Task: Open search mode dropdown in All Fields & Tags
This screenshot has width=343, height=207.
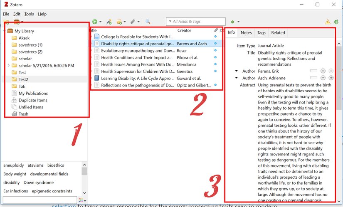Action: (x=170, y=22)
